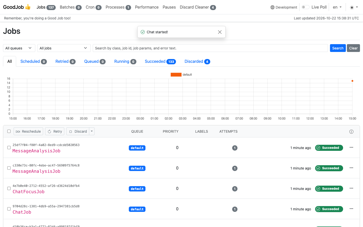The height and width of the screenshot is (227, 363).
Task: Open the Cron nav item
Action: point(94,7)
